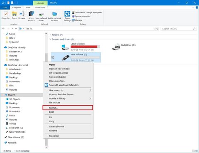199x153 pixels.
Task: Switch to the View tab
Action: (x=28, y=7)
